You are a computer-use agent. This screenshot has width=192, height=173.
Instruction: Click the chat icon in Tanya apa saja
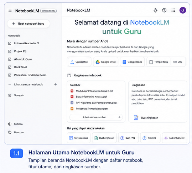(x=71, y=138)
